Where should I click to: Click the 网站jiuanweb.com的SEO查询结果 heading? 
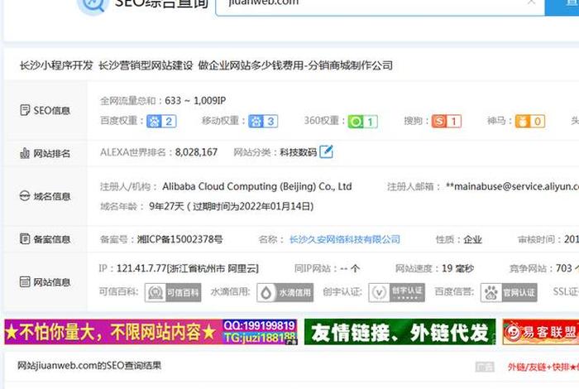[x=89, y=366]
